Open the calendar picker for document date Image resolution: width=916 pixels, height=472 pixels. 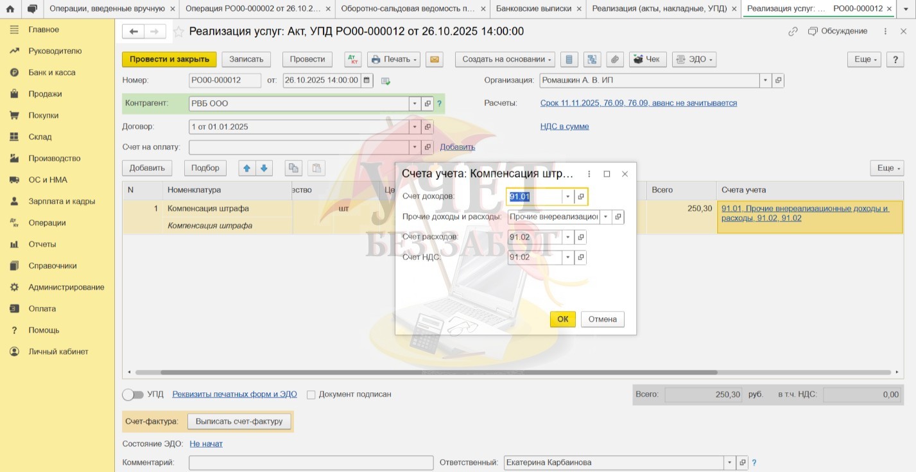367,80
